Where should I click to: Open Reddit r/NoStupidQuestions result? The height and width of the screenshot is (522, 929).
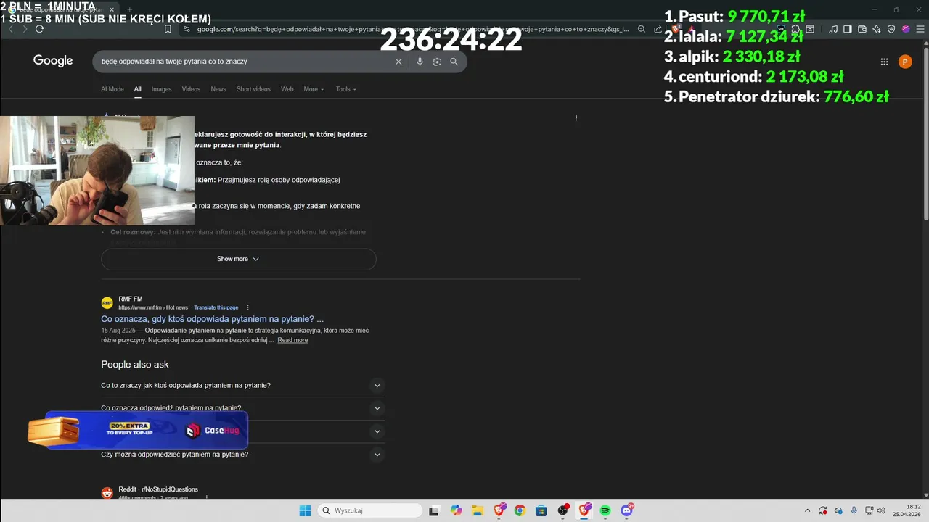(x=158, y=489)
